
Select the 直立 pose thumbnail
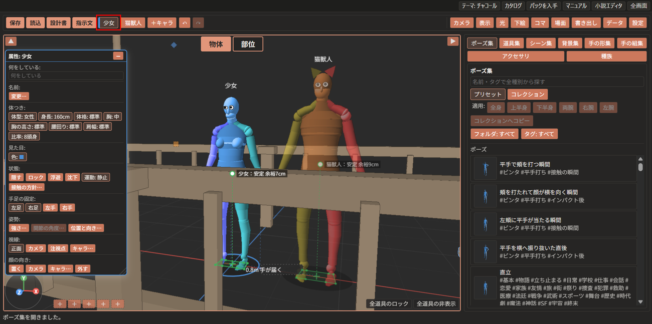tap(485, 287)
